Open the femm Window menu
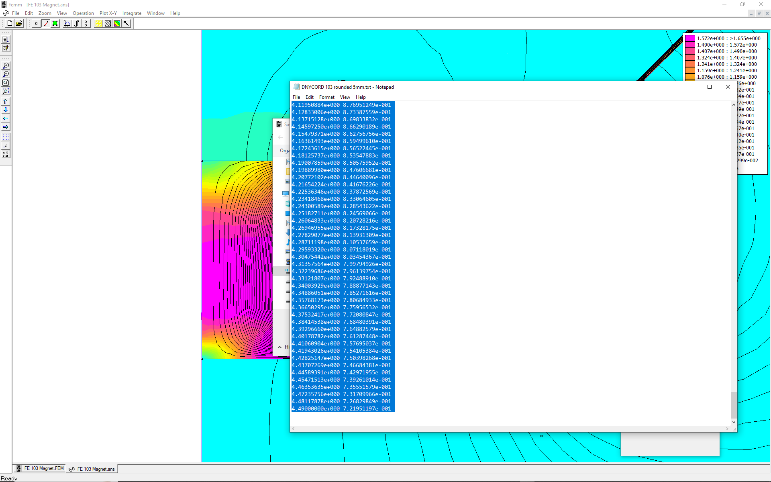The height and width of the screenshot is (482, 771). [x=156, y=13]
